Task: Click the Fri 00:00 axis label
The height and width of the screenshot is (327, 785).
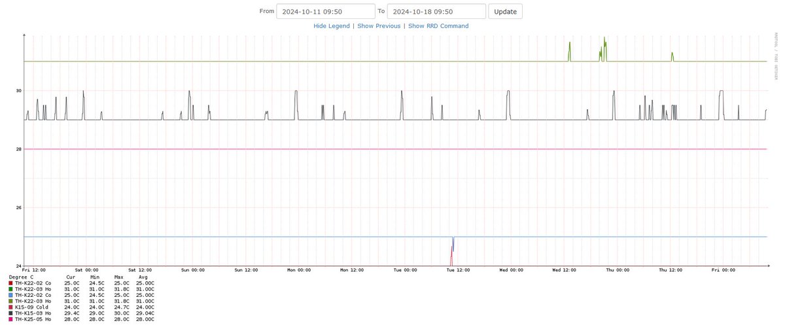Action: click(724, 269)
